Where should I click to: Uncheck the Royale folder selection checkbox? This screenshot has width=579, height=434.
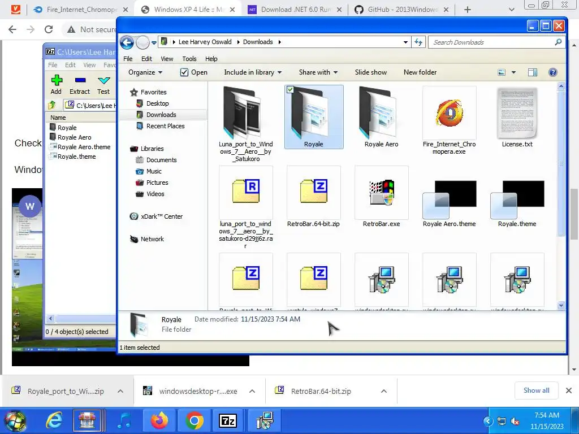(x=290, y=89)
